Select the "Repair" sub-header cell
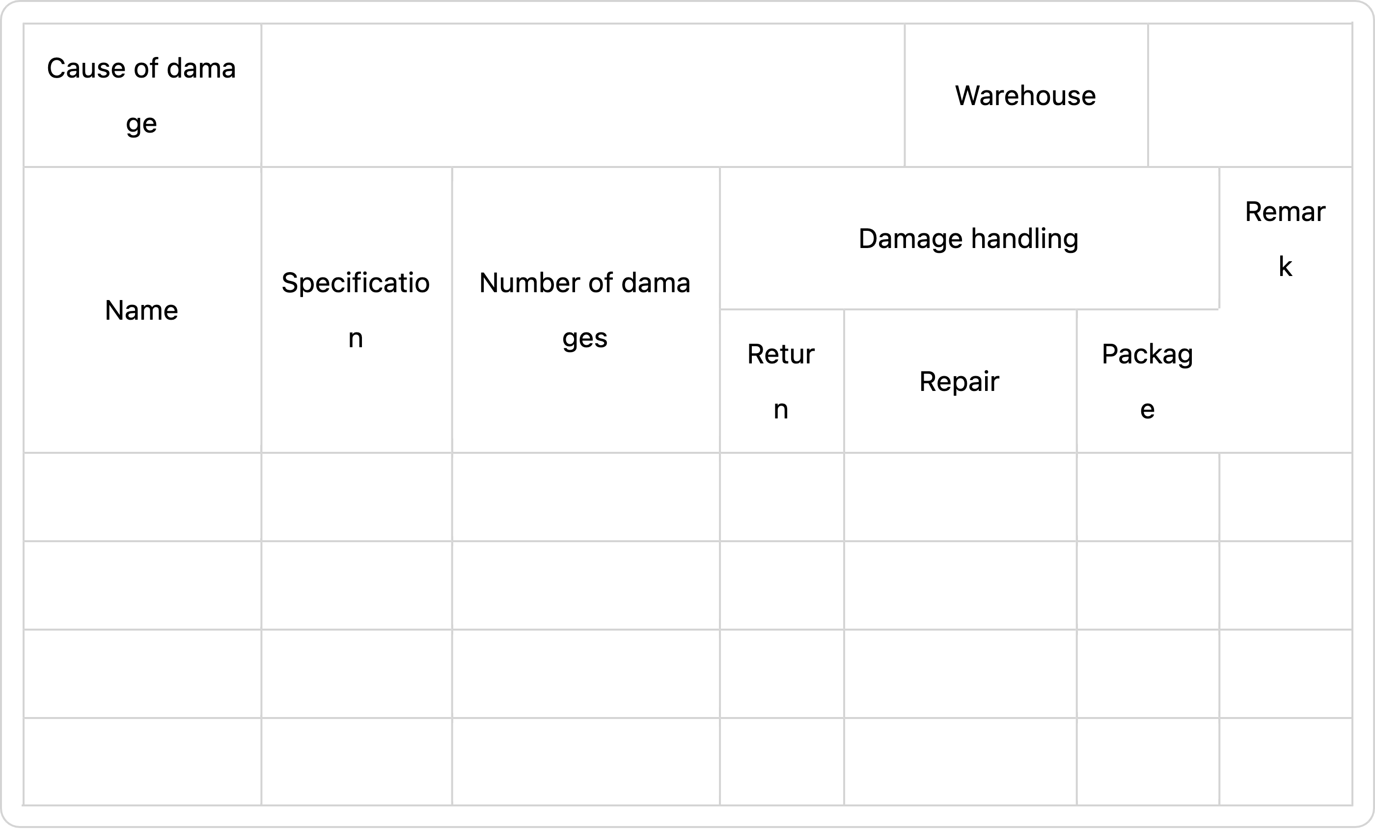This screenshot has height=829, width=1375. click(959, 381)
